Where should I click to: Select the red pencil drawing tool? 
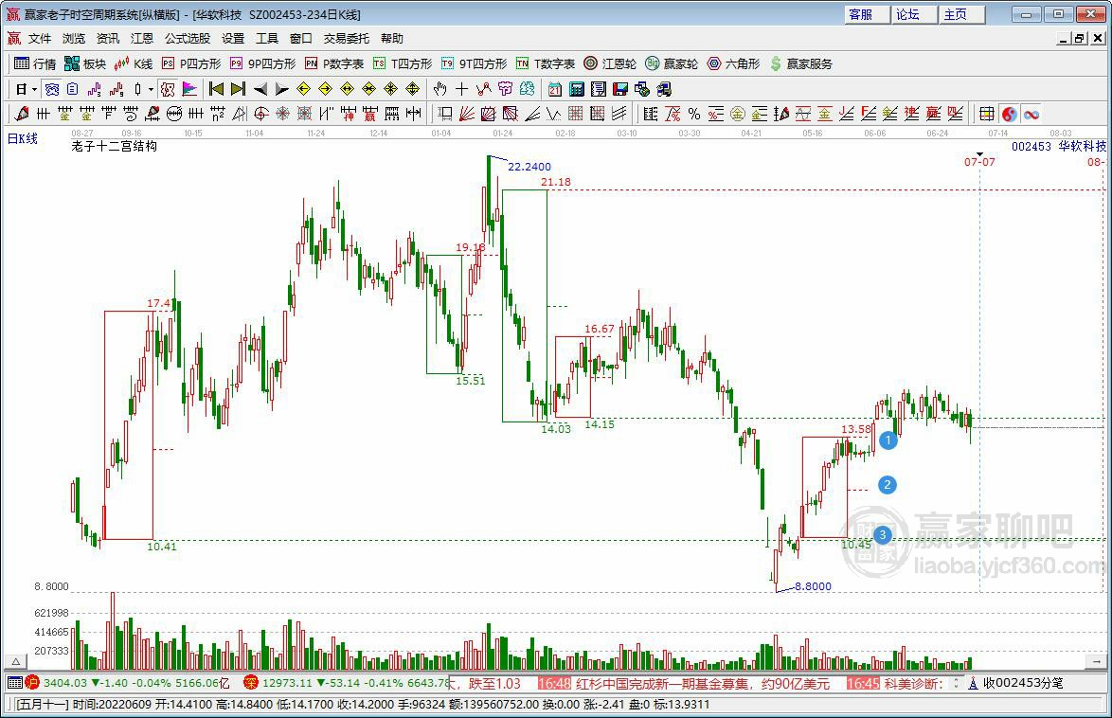point(22,114)
